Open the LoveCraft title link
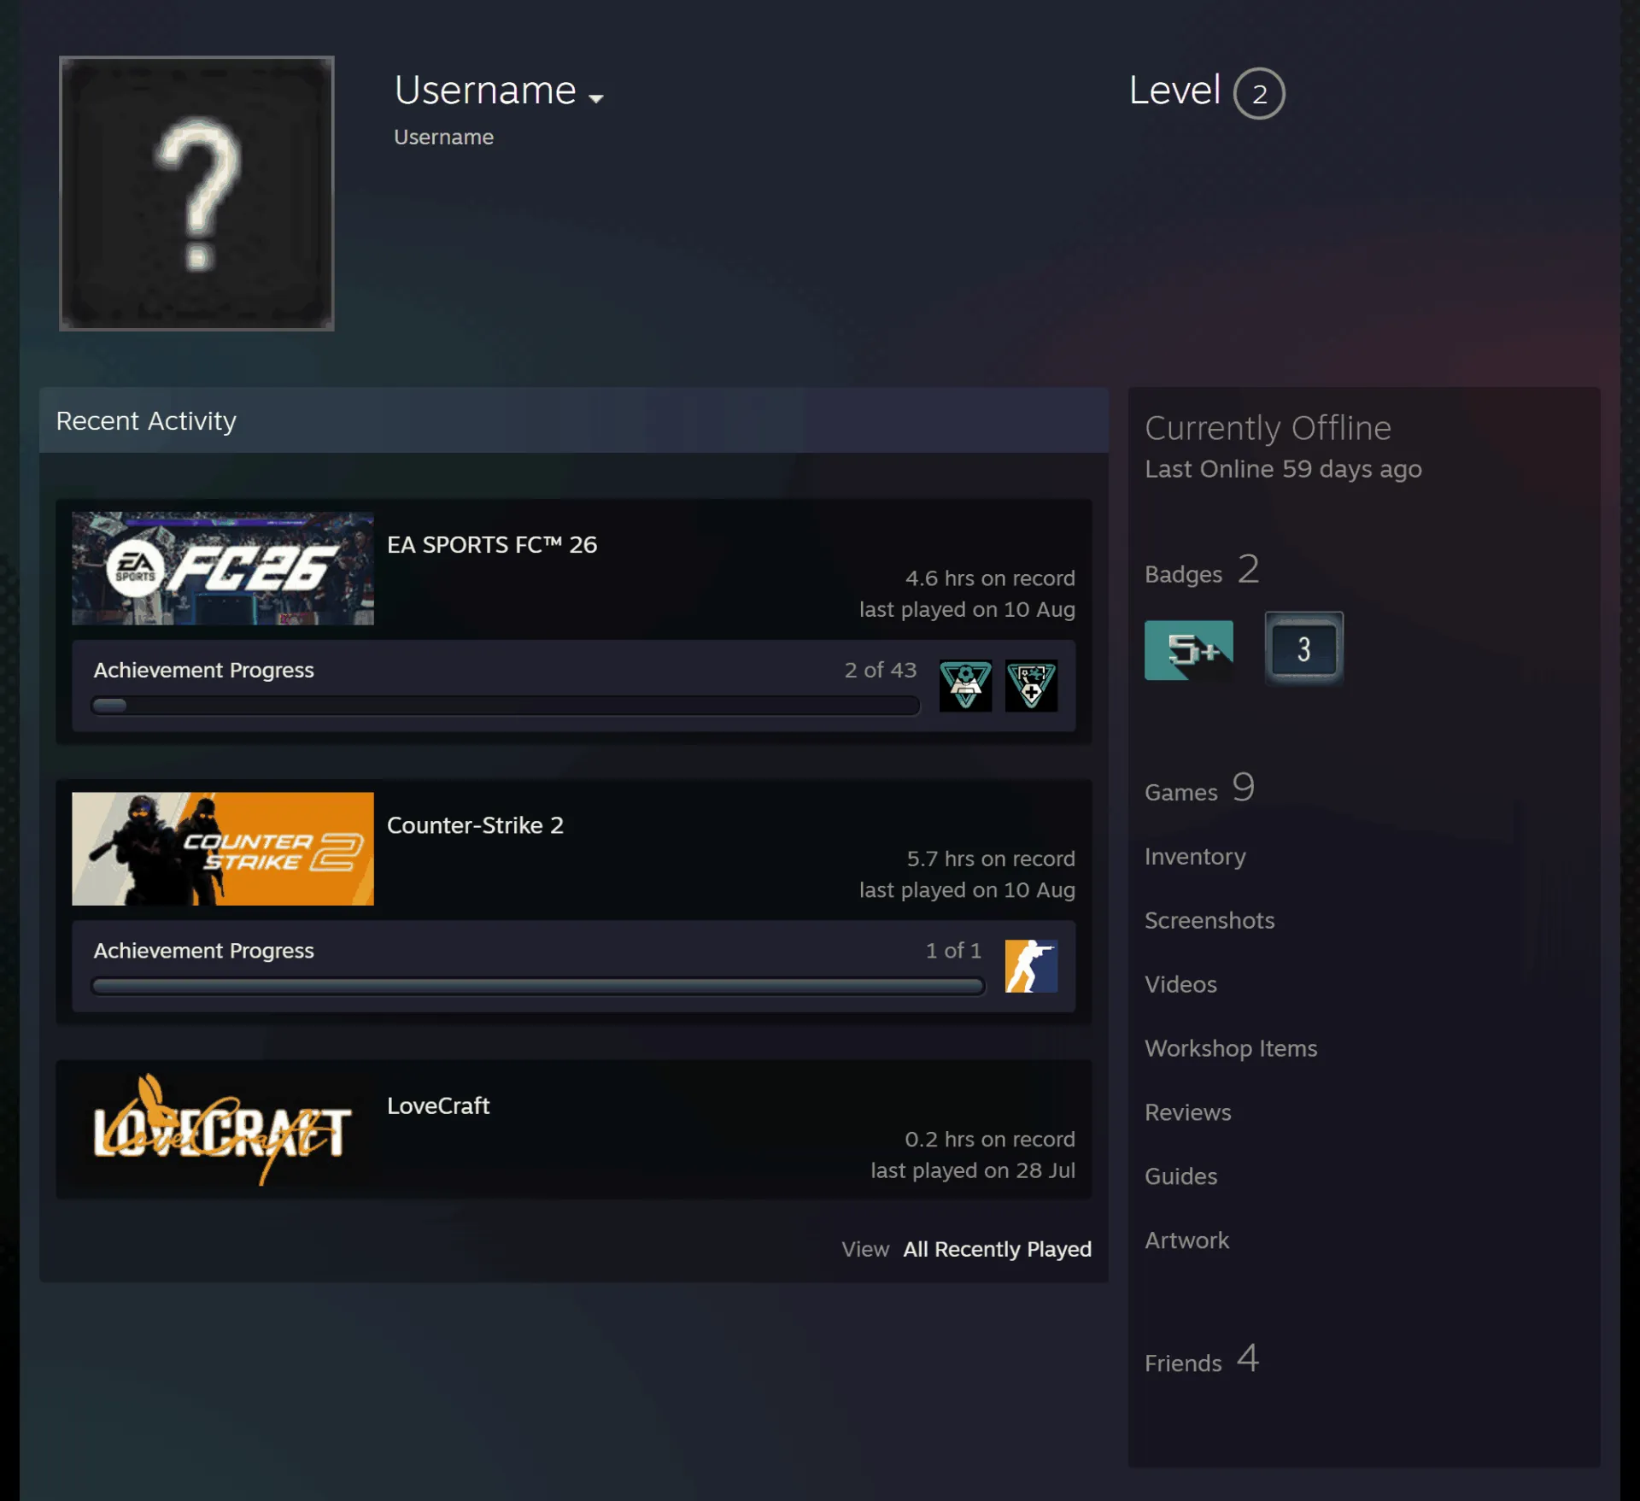 point(438,1105)
